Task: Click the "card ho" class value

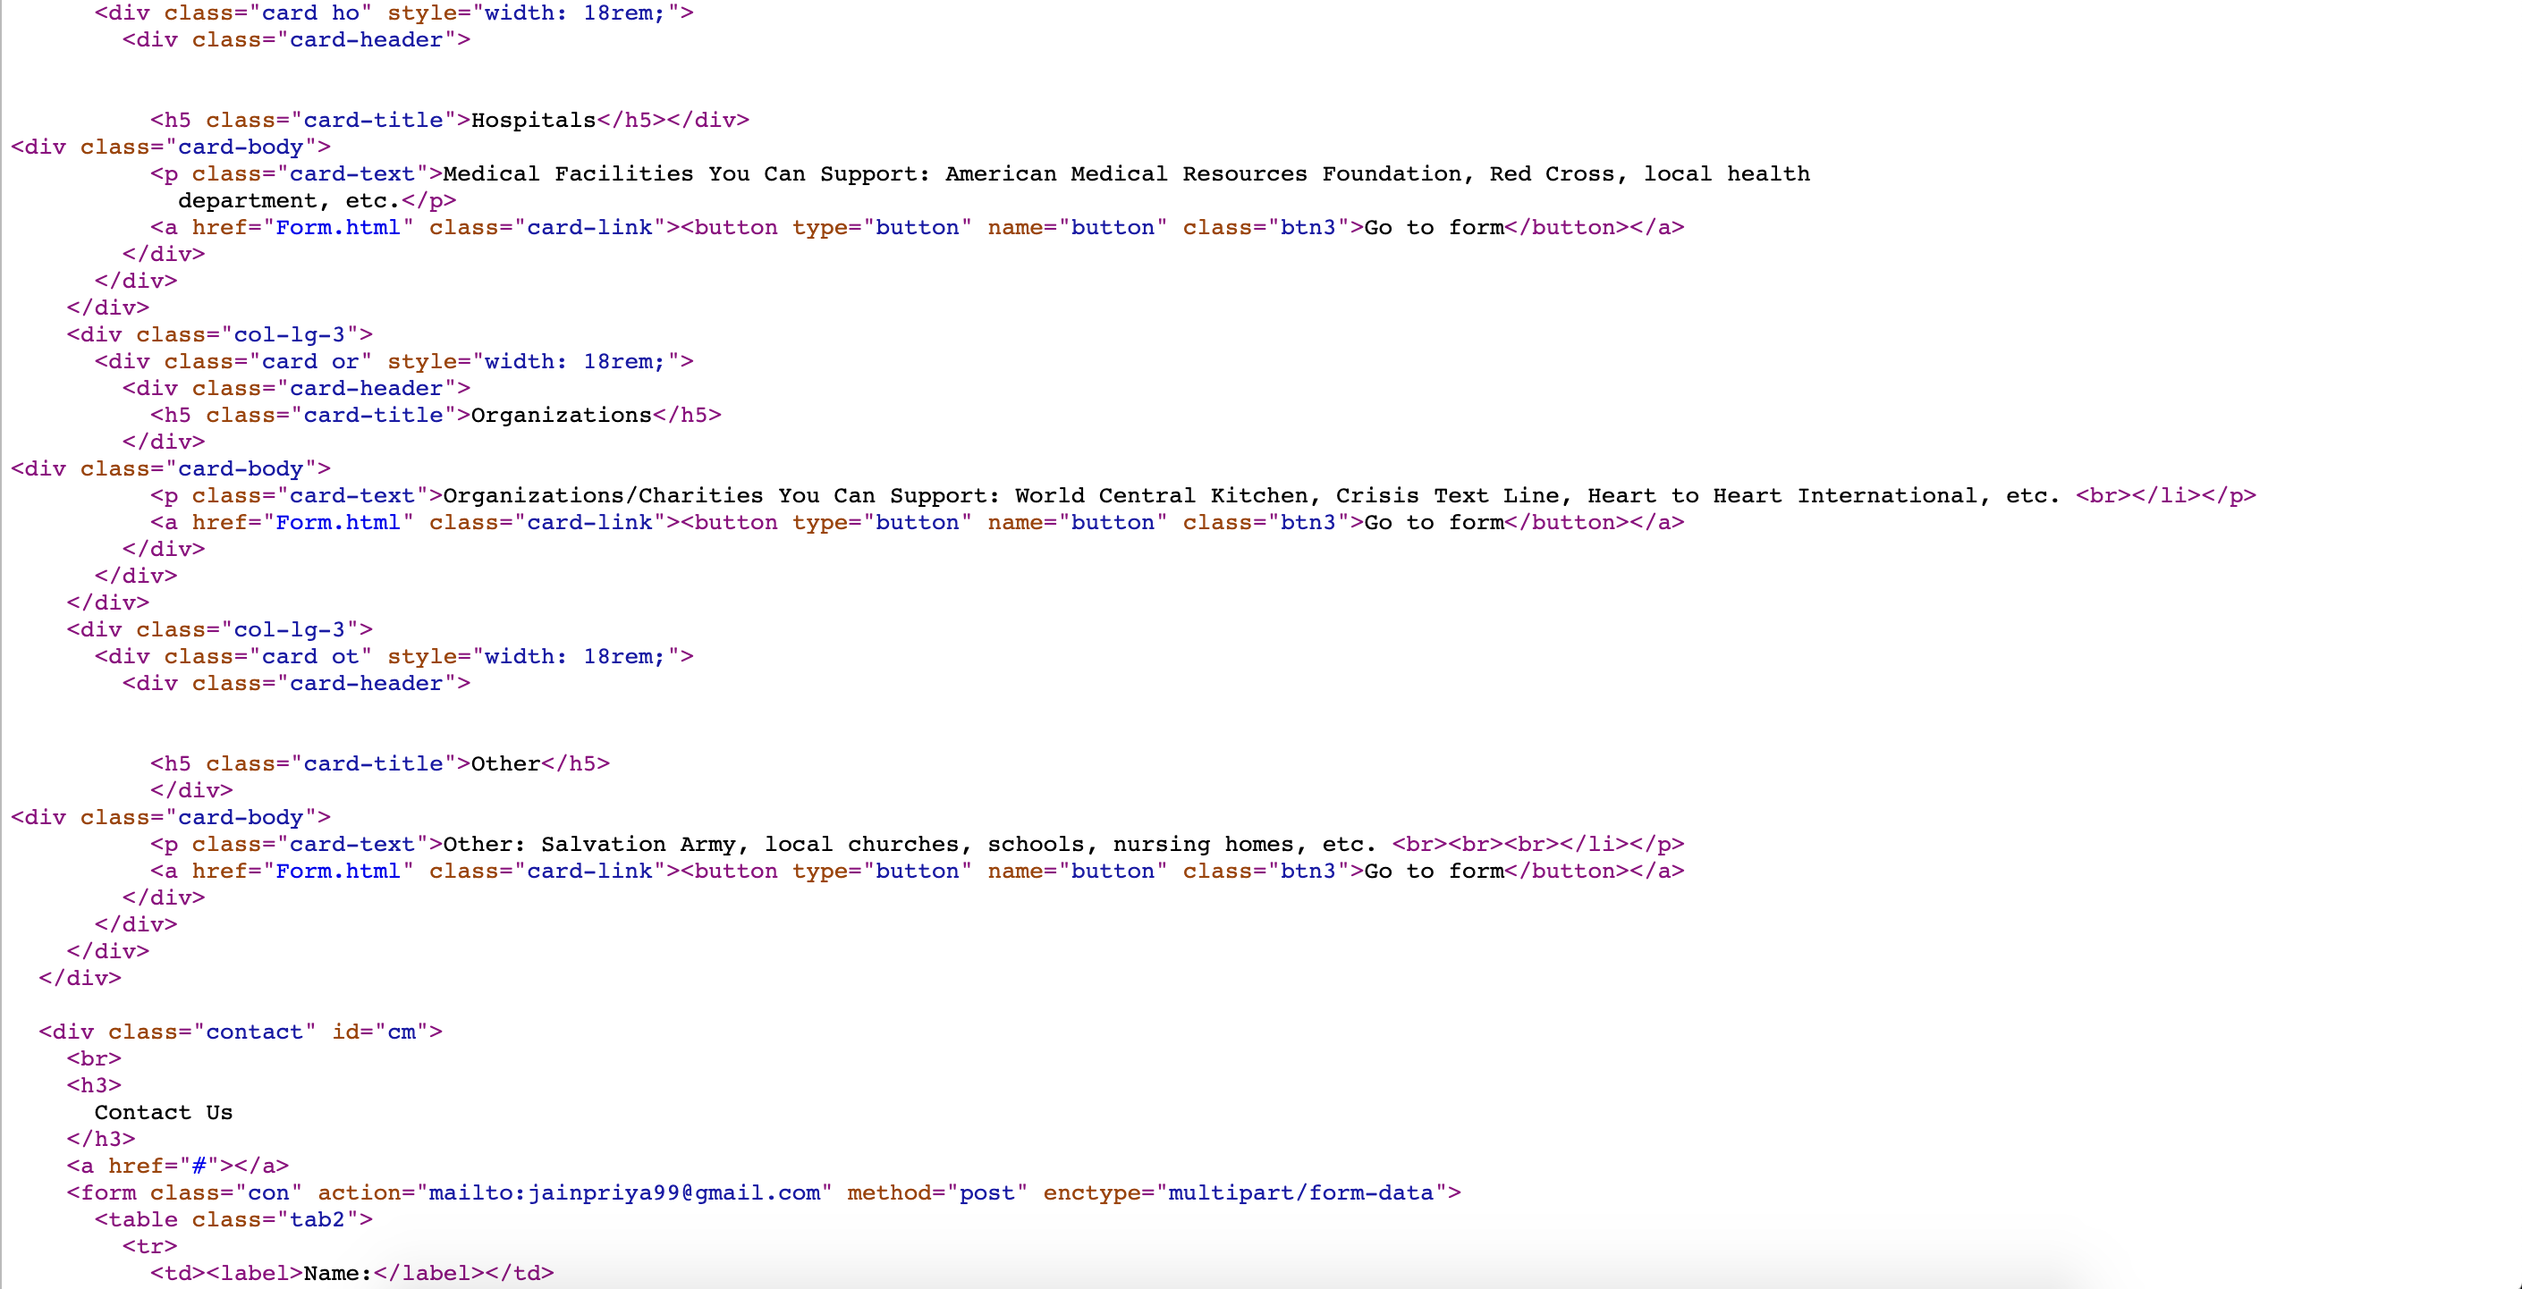Action: [309, 13]
